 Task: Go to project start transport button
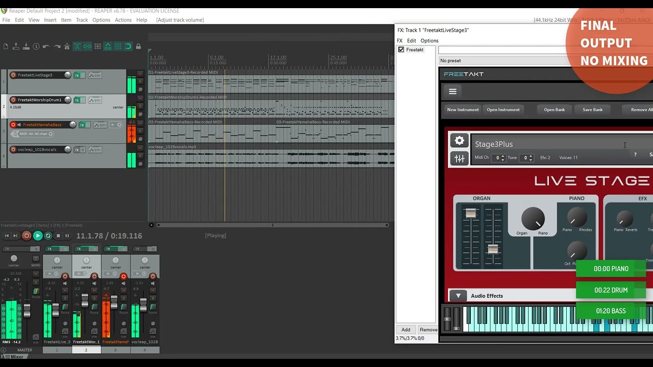tap(7, 235)
